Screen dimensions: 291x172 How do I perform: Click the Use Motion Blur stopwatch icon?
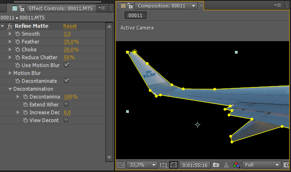(18, 65)
